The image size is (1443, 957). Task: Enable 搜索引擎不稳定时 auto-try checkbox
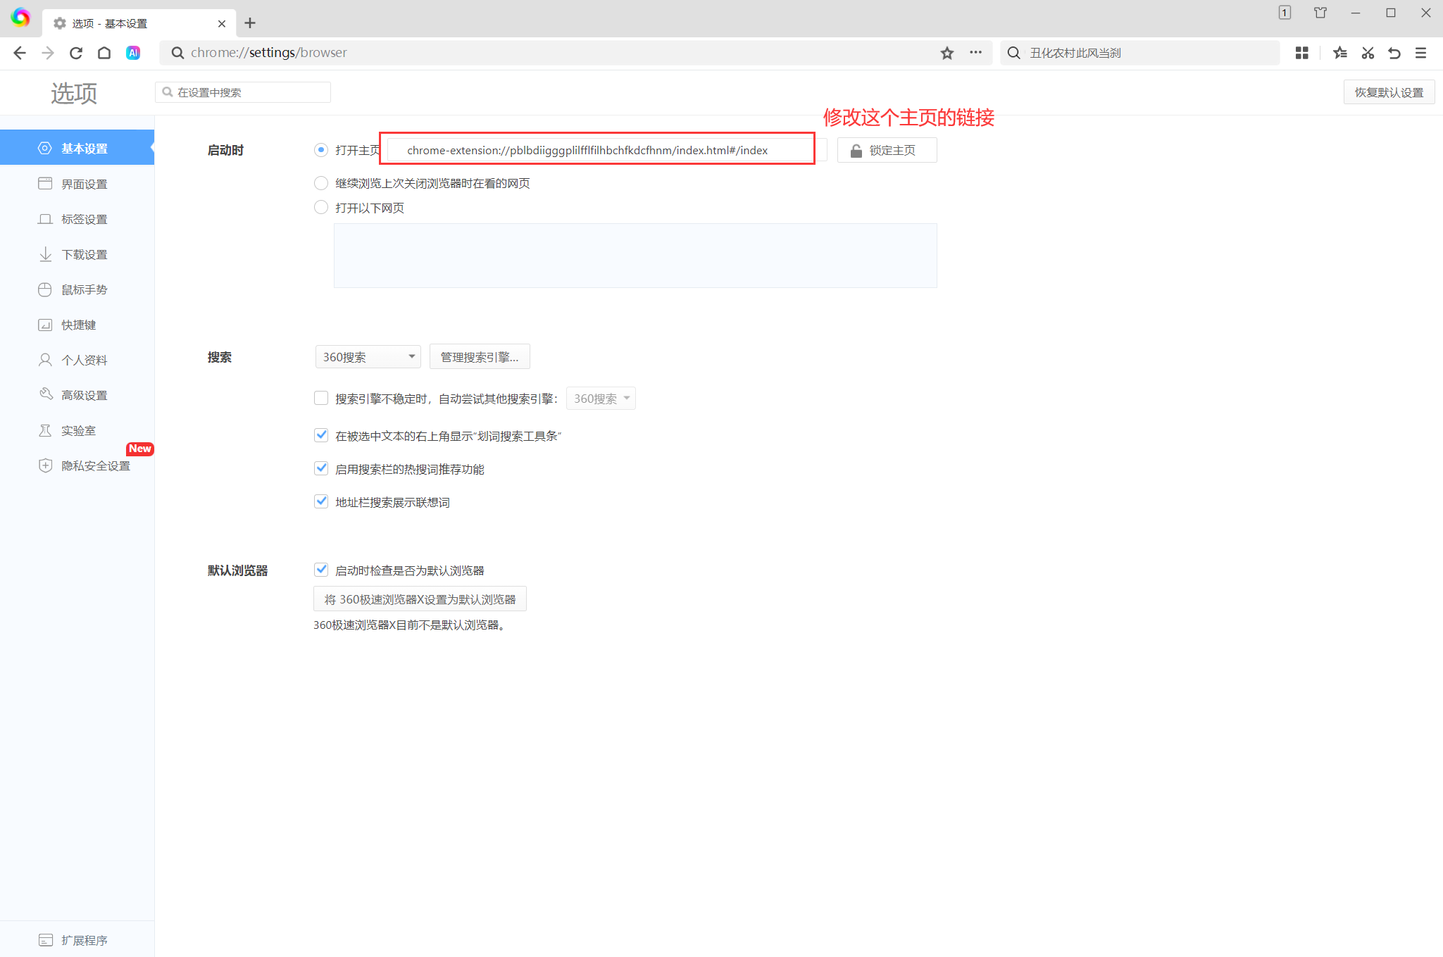(321, 399)
